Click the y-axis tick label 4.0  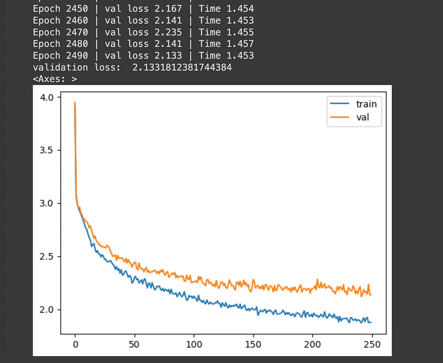(x=46, y=97)
